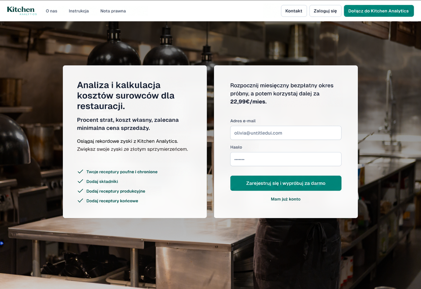Click checkmark next to Dodaj składniki
Screen dimensions: 421x289
click(x=80, y=181)
